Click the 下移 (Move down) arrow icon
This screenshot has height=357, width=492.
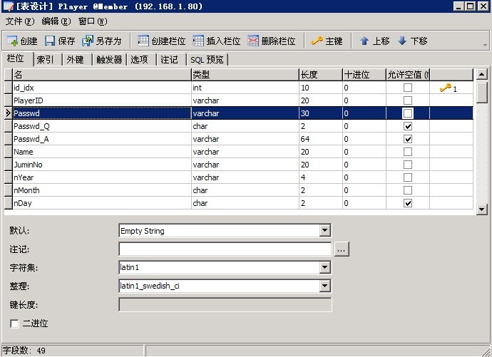tap(402, 41)
